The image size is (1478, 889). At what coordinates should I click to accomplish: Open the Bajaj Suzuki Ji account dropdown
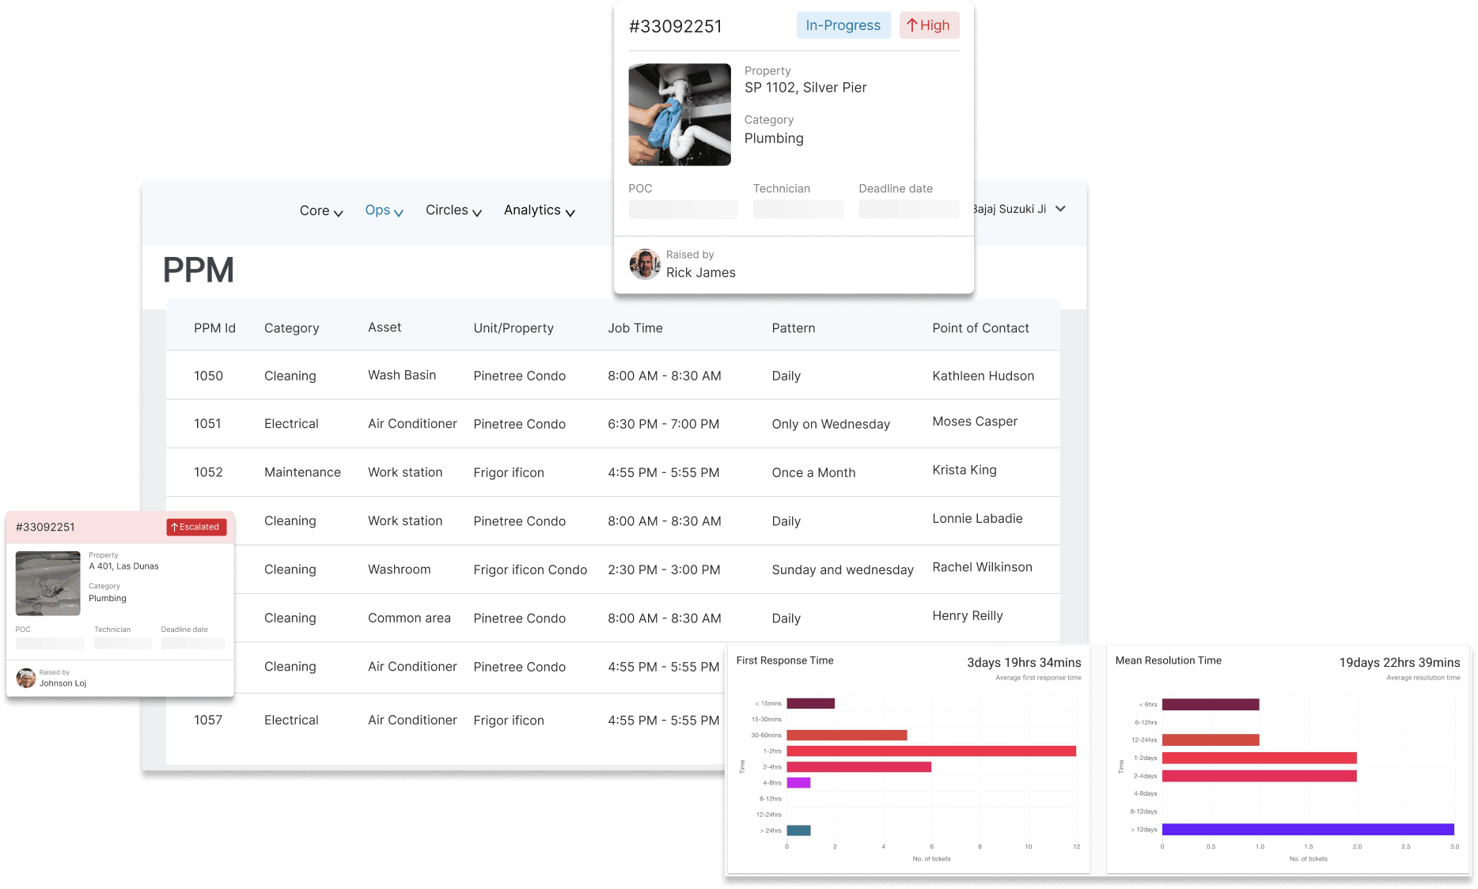pyautogui.click(x=1019, y=209)
